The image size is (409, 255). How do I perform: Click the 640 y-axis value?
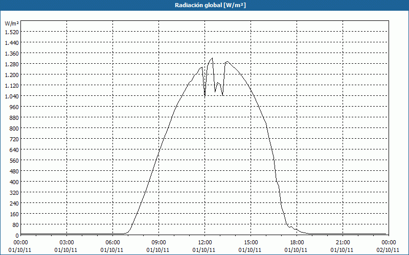pyautogui.click(x=15, y=150)
